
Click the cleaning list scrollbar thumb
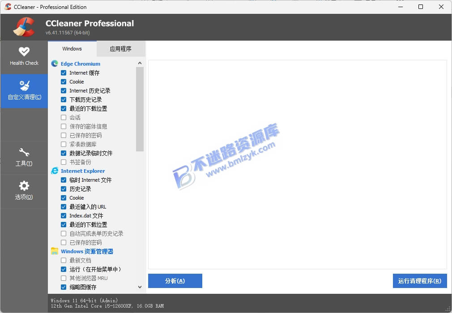[x=140, y=109]
